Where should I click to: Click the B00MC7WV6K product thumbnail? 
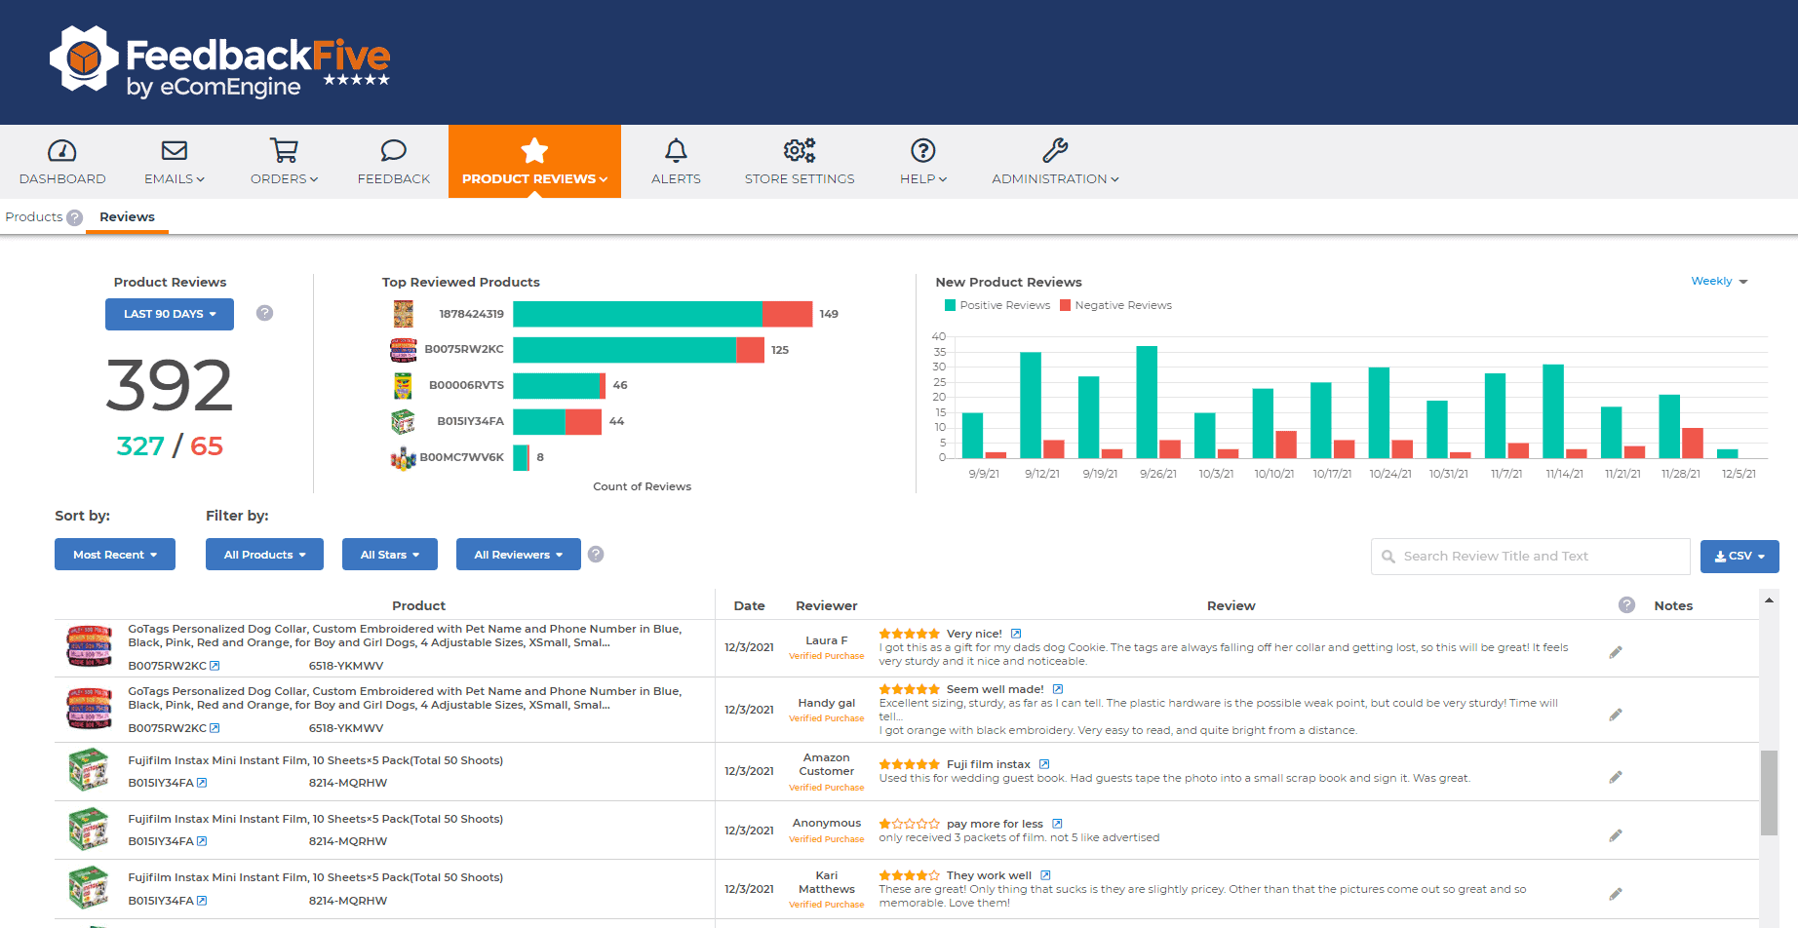tap(403, 457)
